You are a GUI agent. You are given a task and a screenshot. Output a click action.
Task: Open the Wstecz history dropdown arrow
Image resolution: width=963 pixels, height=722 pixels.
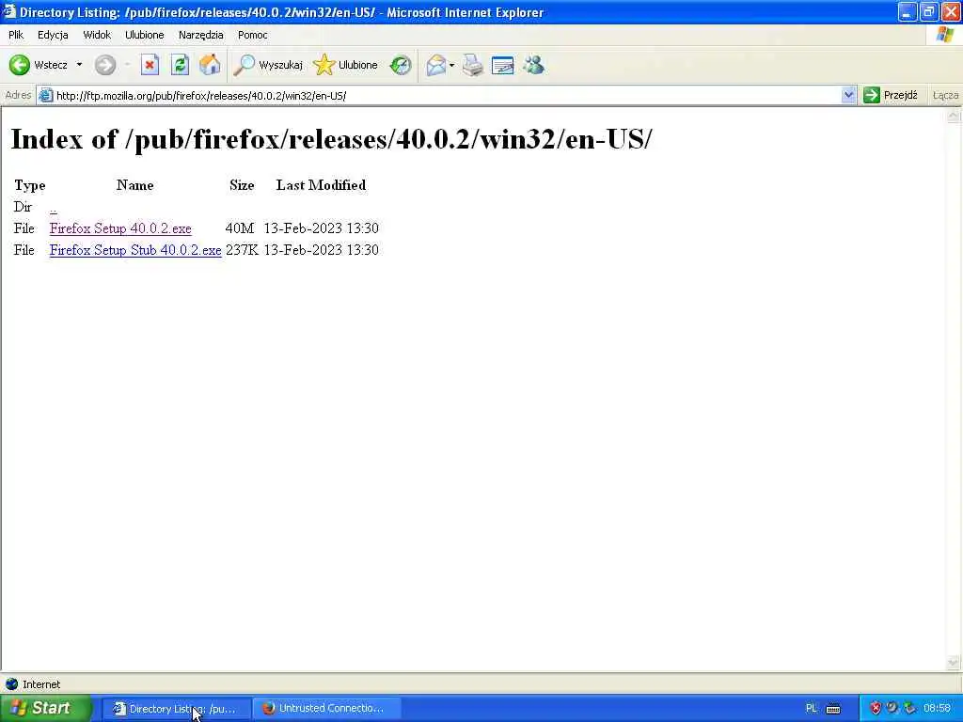coord(79,65)
